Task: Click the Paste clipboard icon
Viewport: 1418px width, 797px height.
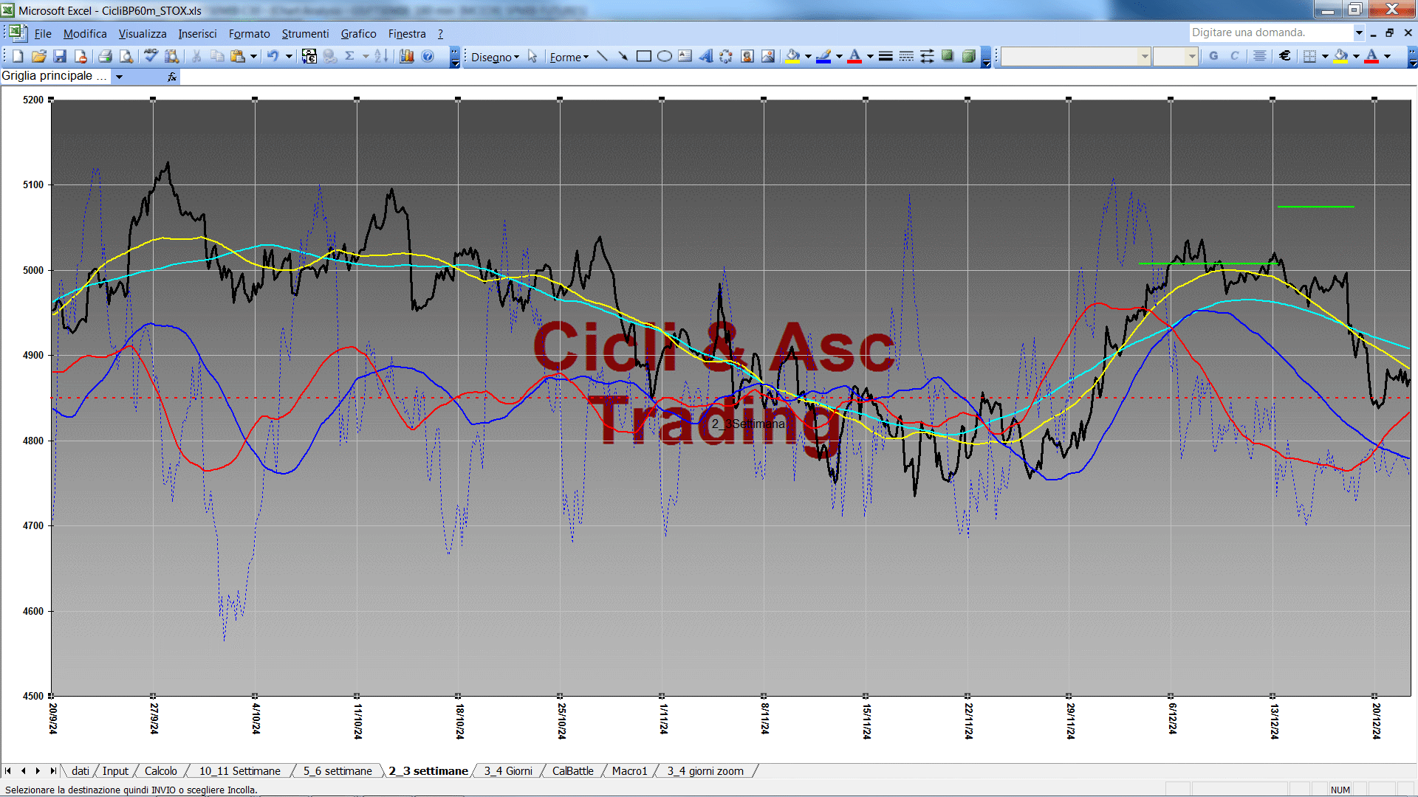Action: coord(238,56)
